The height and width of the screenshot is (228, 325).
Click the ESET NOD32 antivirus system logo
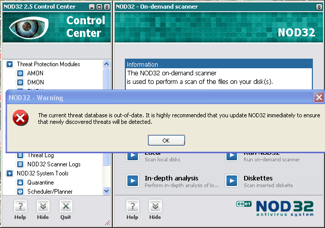(275, 208)
